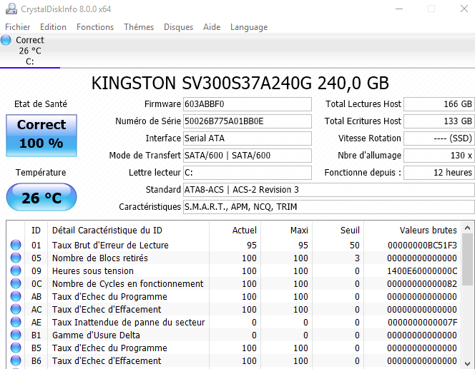Click Total Lectures Host value 166 GB
Image resolution: width=475 pixels, height=369 pixels.
click(x=439, y=104)
